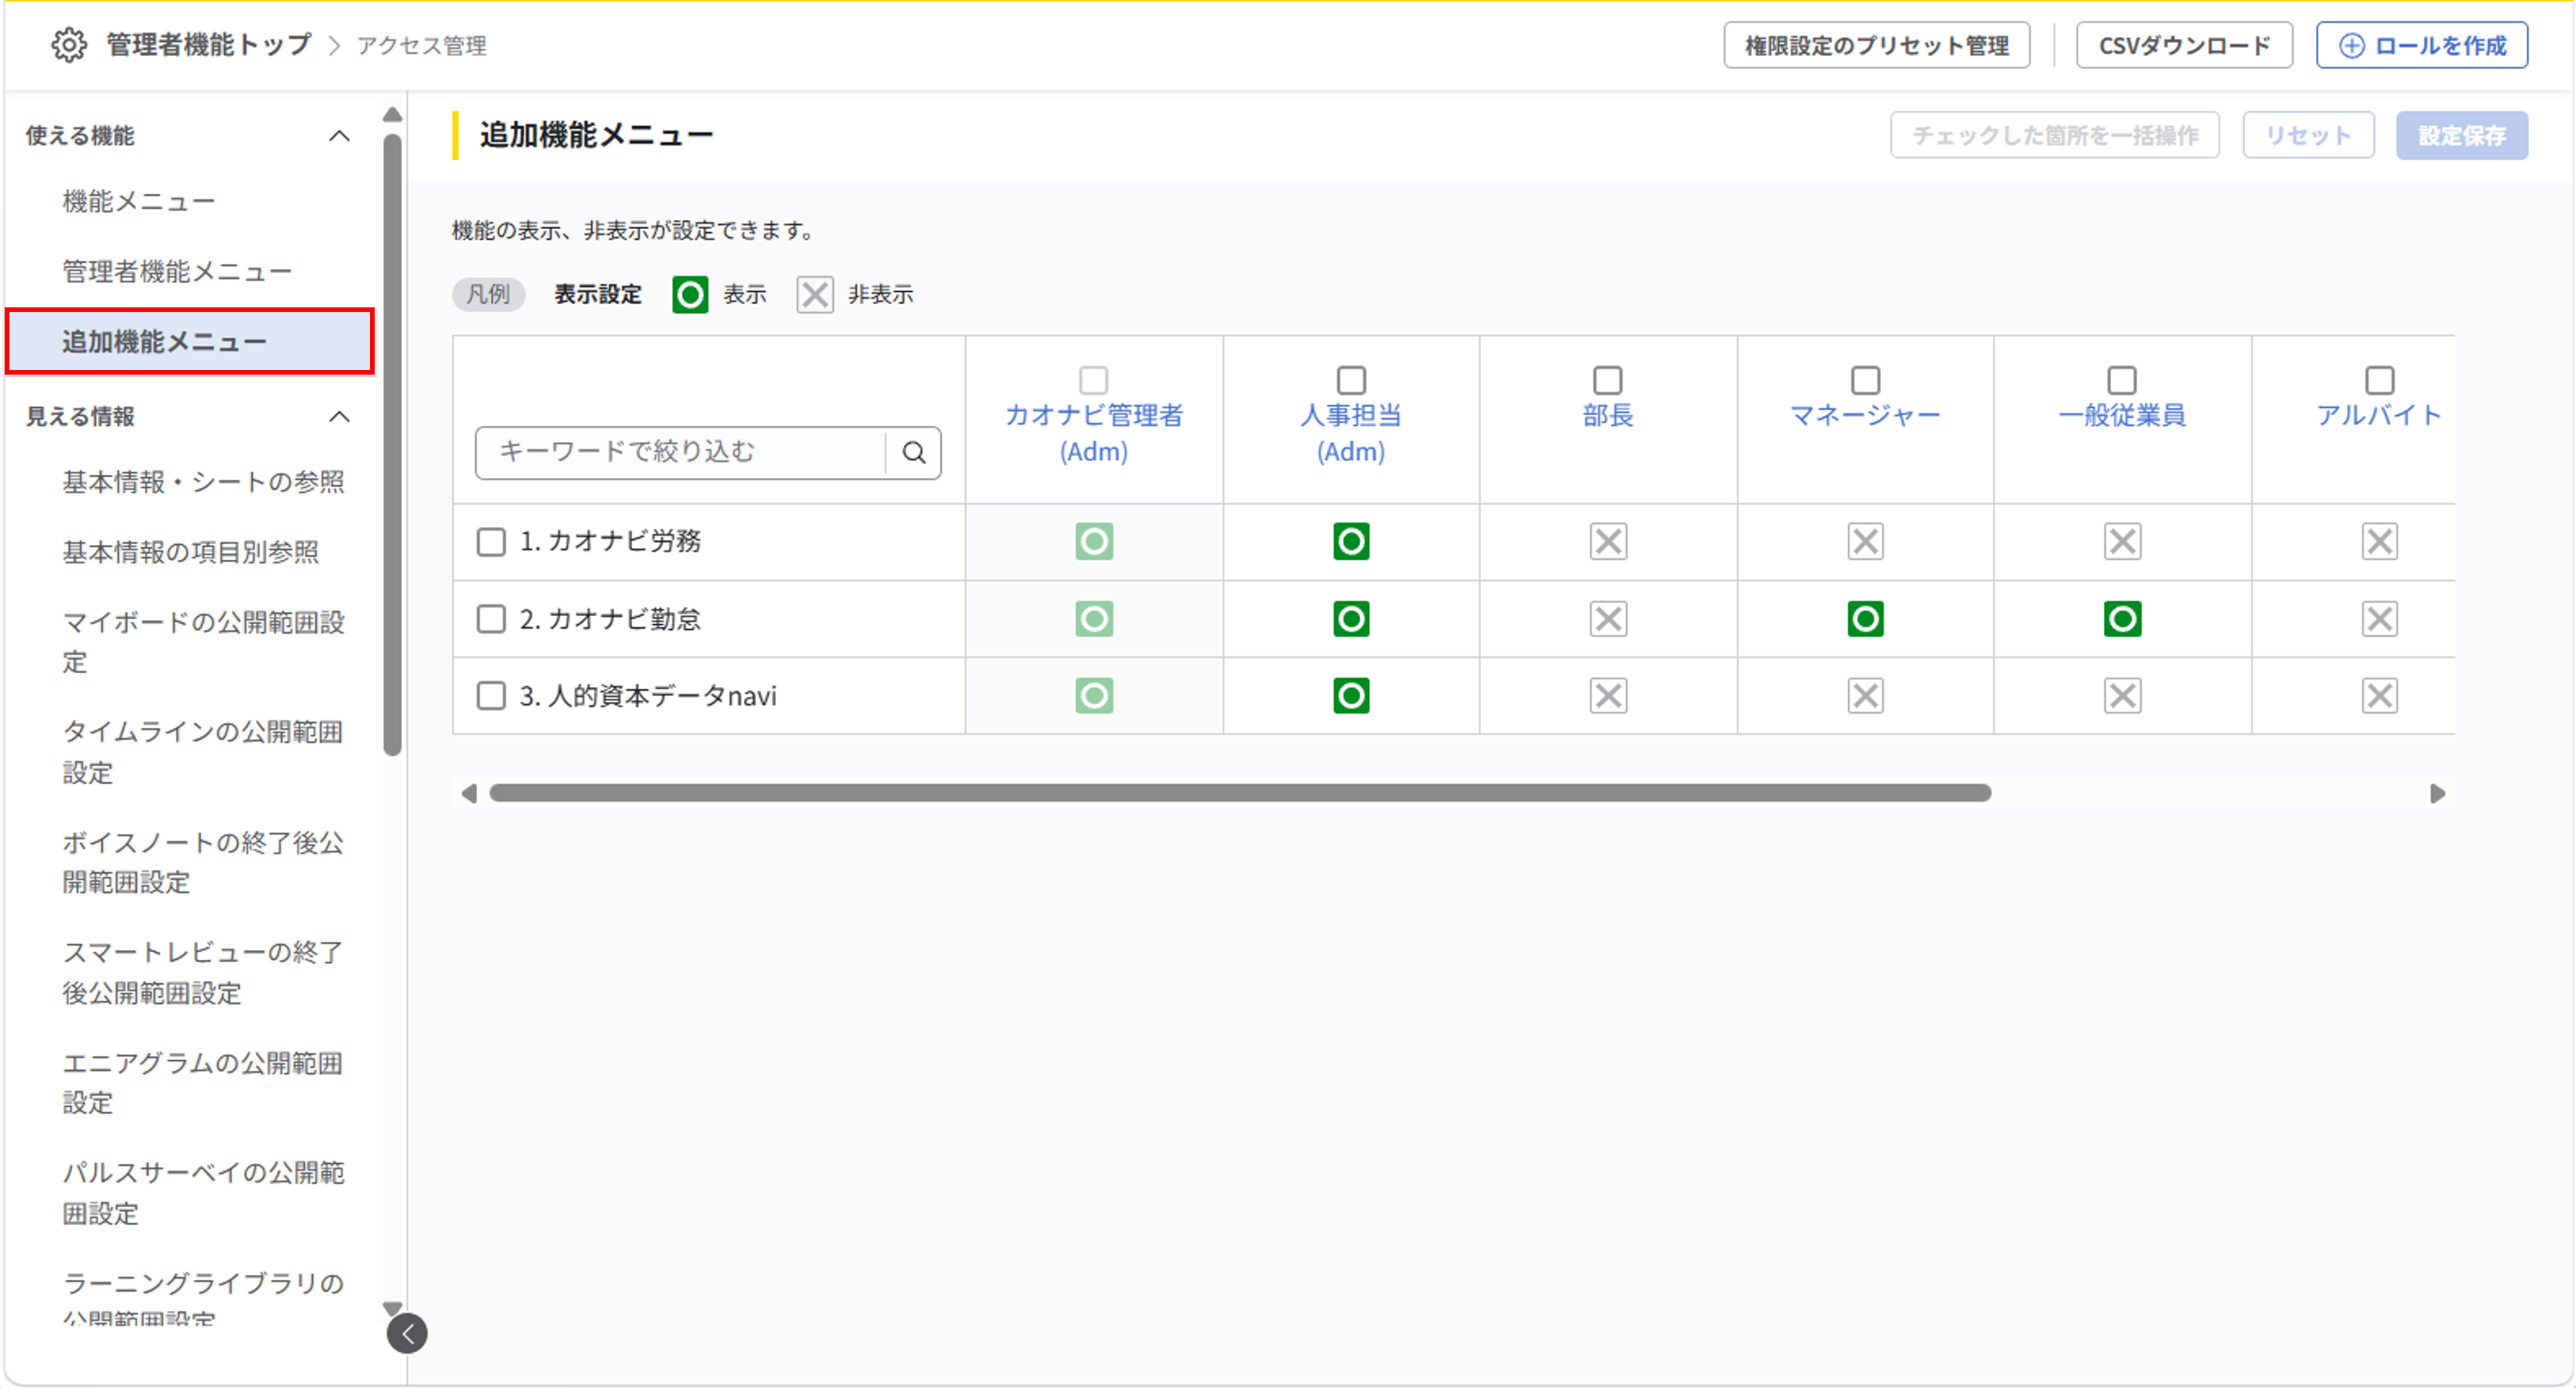The width and height of the screenshot is (2576, 1388).
Task: Toggle カオナビ労務 hidden mark for 一般従業員
Action: [x=2122, y=542]
